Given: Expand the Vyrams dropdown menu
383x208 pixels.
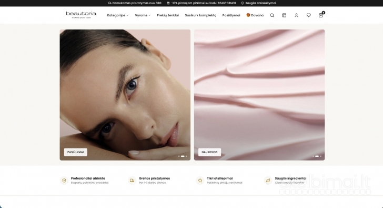Looking at the screenshot, I should (143, 15).
